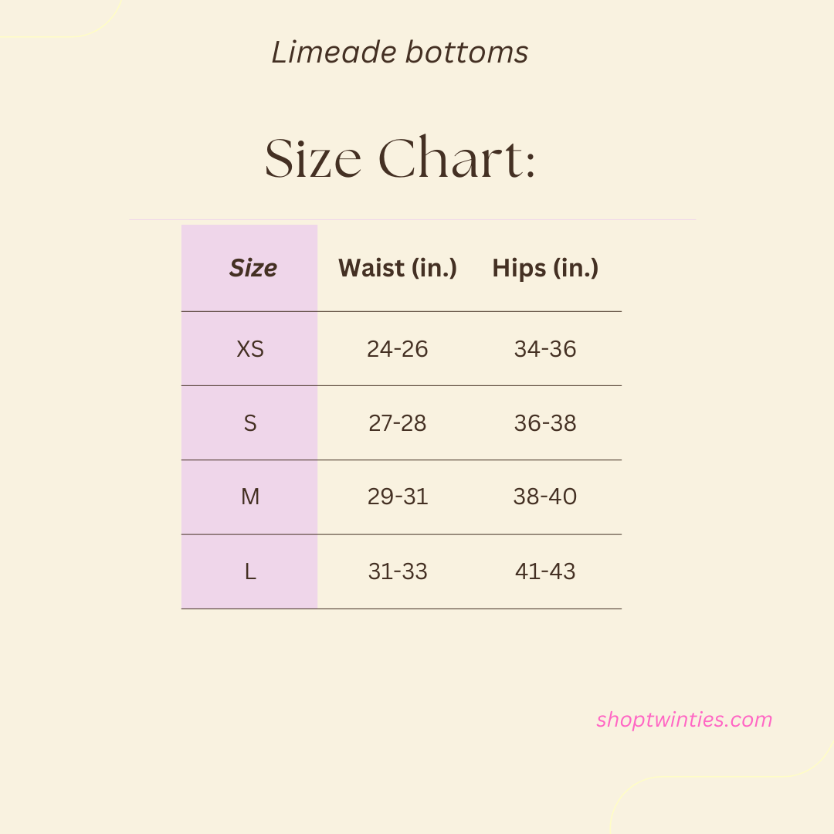Click the pink divider line under the heading

(x=413, y=220)
